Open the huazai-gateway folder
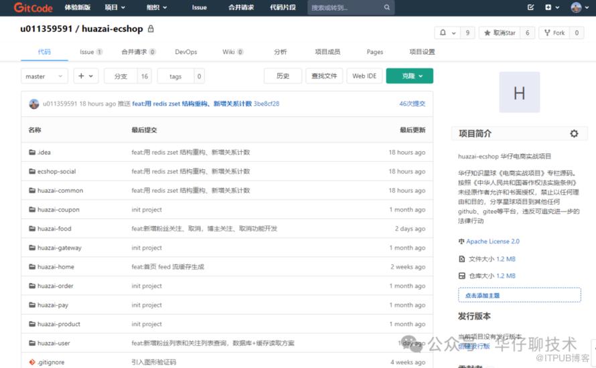Viewport: 596px width, 368px height. pos(59,248)
